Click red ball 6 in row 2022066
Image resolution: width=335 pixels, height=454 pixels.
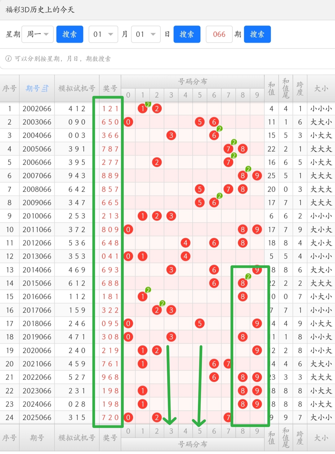214,377
